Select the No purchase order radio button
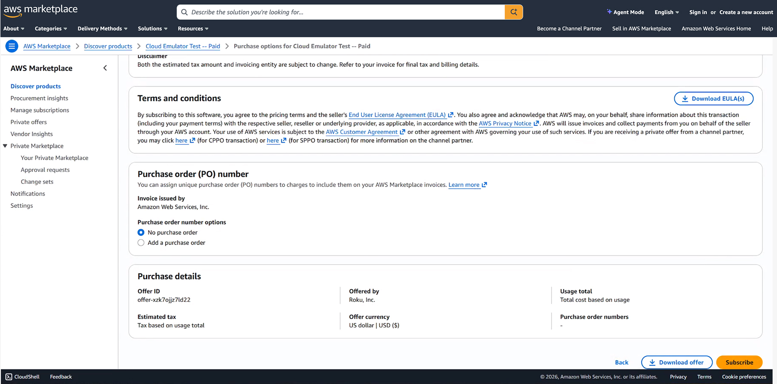The width and height of the screenshot is (777, 384). click(x=141, y=232)
